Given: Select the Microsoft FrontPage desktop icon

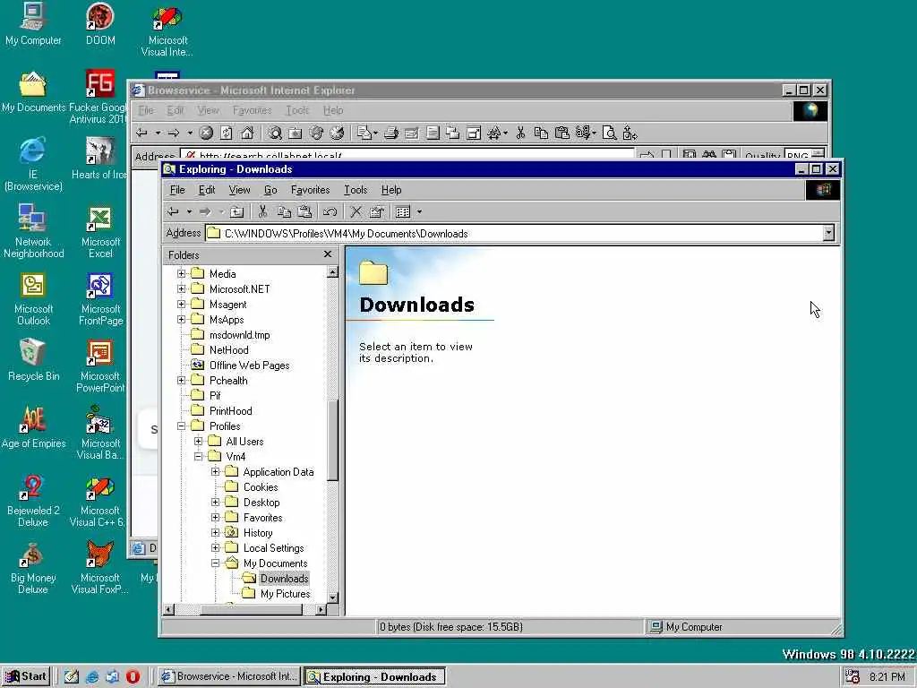Looking at the screenshot, I should (100, 299).
